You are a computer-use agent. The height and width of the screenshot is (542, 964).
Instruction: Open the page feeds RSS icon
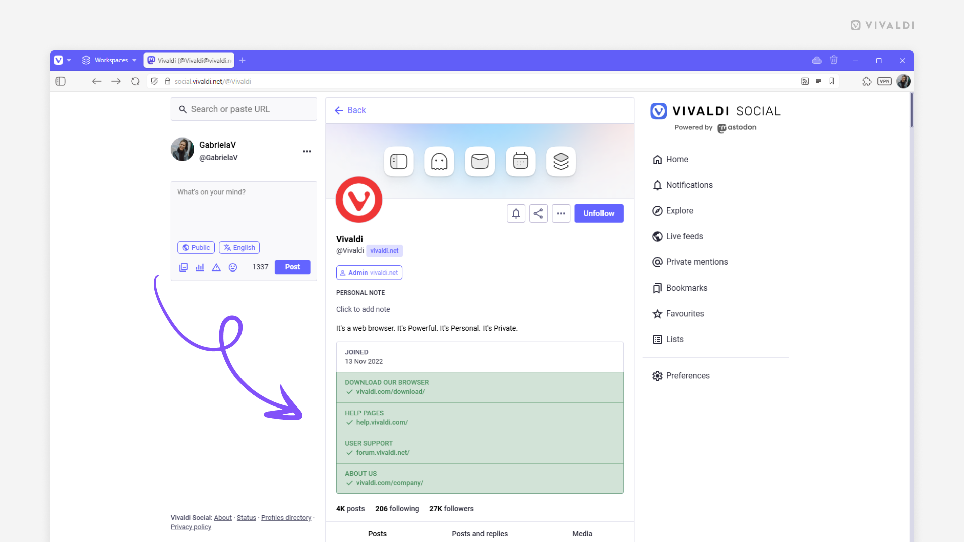(805, 81)
